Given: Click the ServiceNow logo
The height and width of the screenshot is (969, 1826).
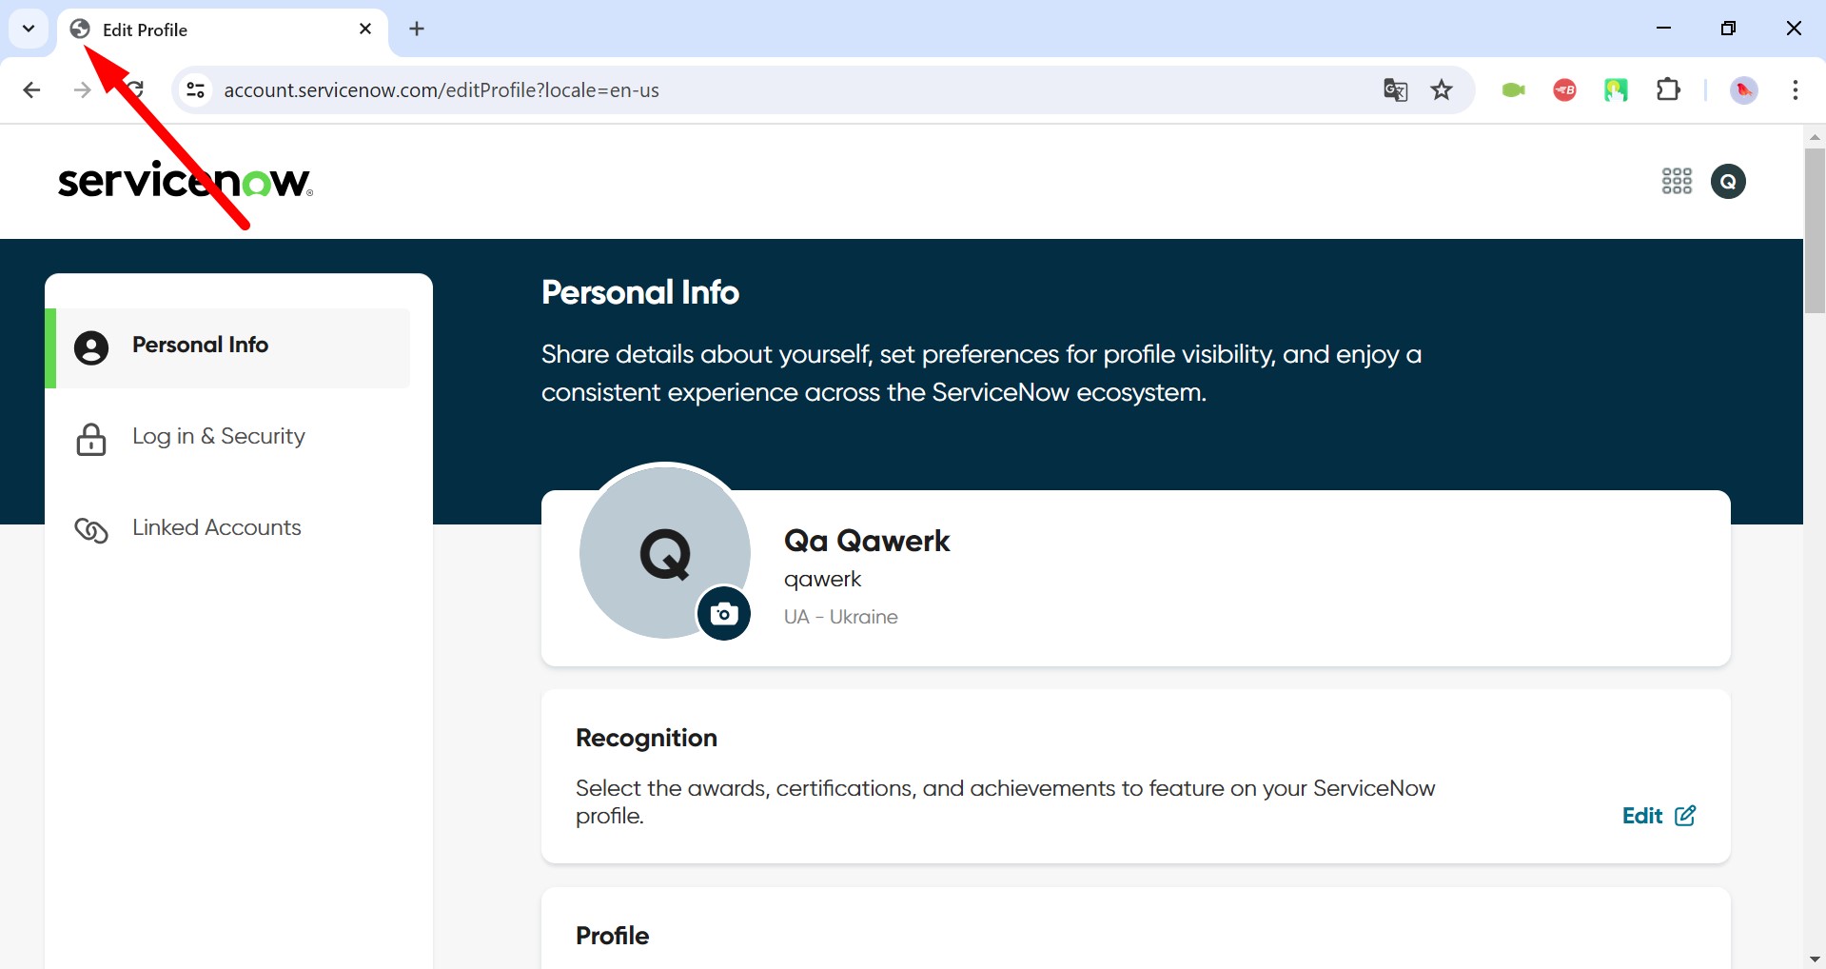Looking at the screenshot, I should pos(186,181).
